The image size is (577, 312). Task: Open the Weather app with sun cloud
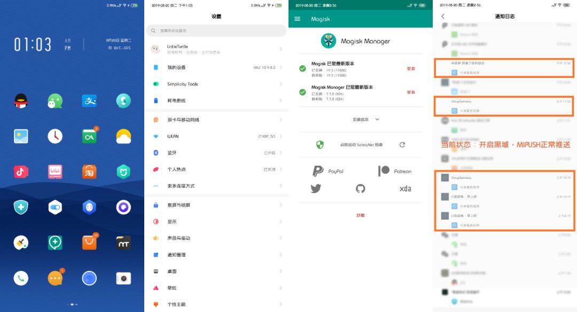pos(123,137)
